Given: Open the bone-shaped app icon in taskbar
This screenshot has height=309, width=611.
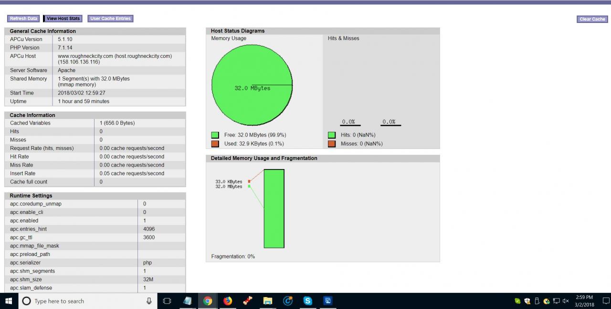Looking at the screenshot, I should click(248, 301).
